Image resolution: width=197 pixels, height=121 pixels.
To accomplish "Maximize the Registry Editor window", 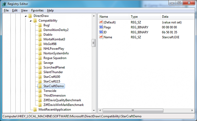I will 179,3.
